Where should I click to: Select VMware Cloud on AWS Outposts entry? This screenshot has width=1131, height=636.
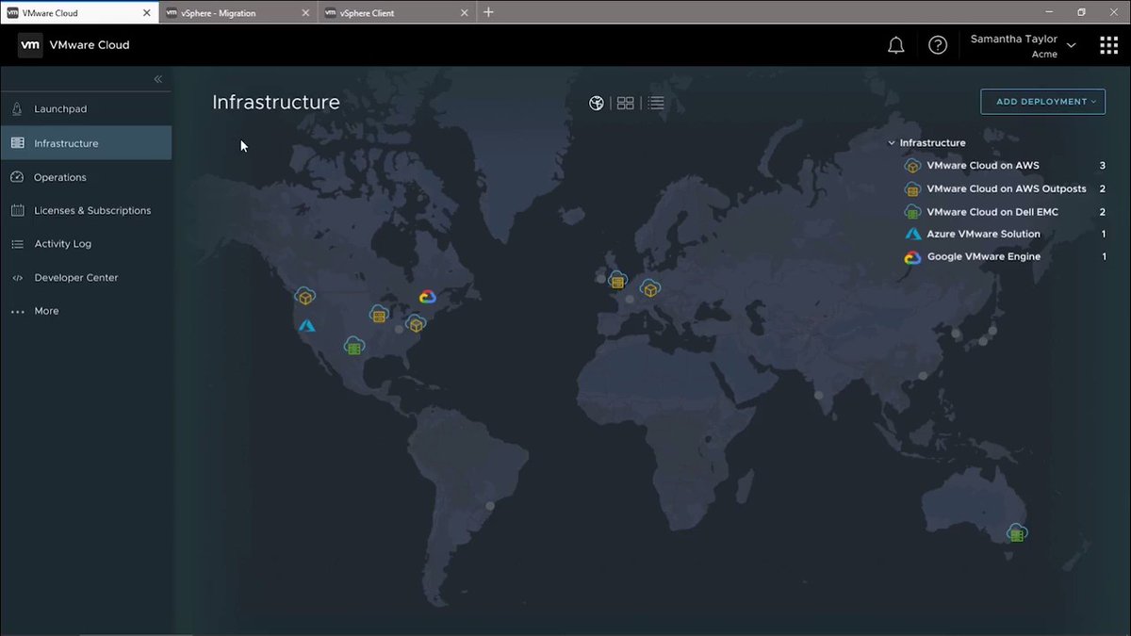coord(1005,188)
